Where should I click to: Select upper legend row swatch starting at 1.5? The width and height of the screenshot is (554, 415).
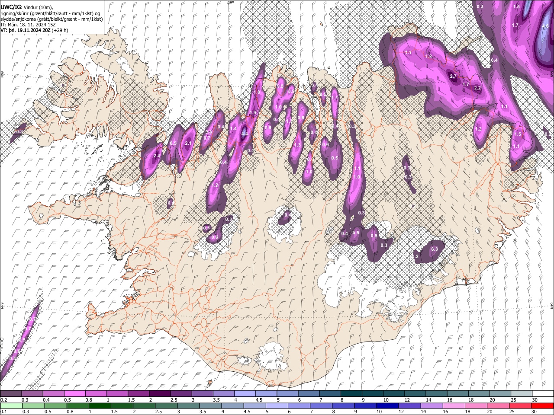coord(138,393)
